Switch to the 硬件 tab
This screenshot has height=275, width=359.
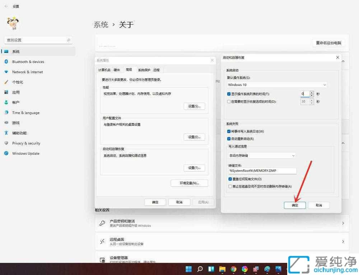[117, 70]
